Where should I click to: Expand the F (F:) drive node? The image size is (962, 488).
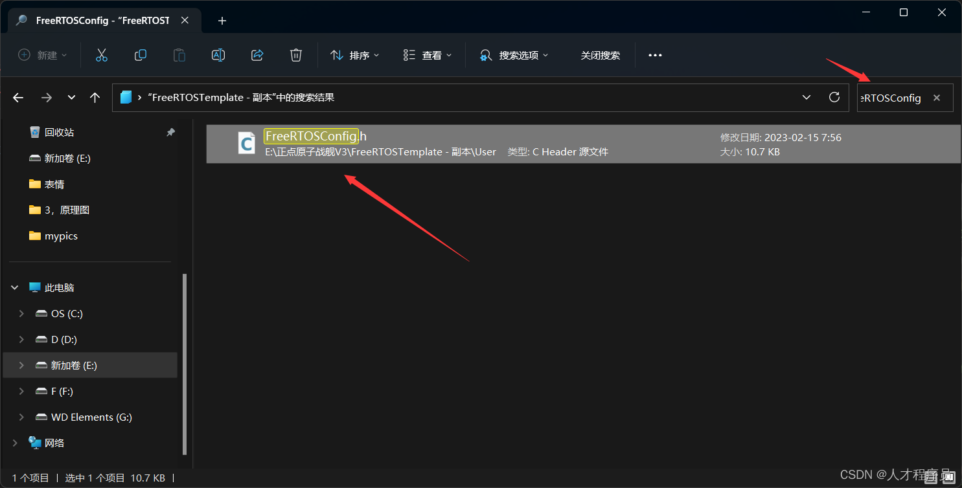[21, 391]
